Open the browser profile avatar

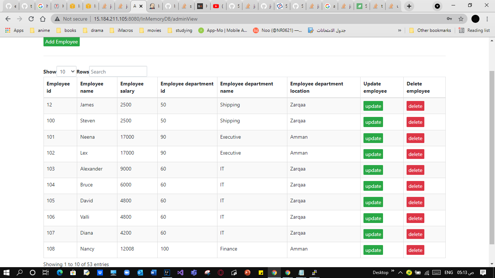click(475, 19)
